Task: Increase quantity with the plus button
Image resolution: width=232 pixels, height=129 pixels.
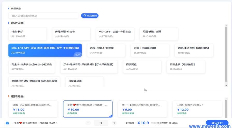Action: (x=114, y=123)
